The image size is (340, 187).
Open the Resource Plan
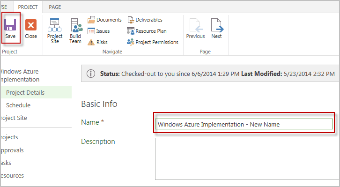(147, 31)
